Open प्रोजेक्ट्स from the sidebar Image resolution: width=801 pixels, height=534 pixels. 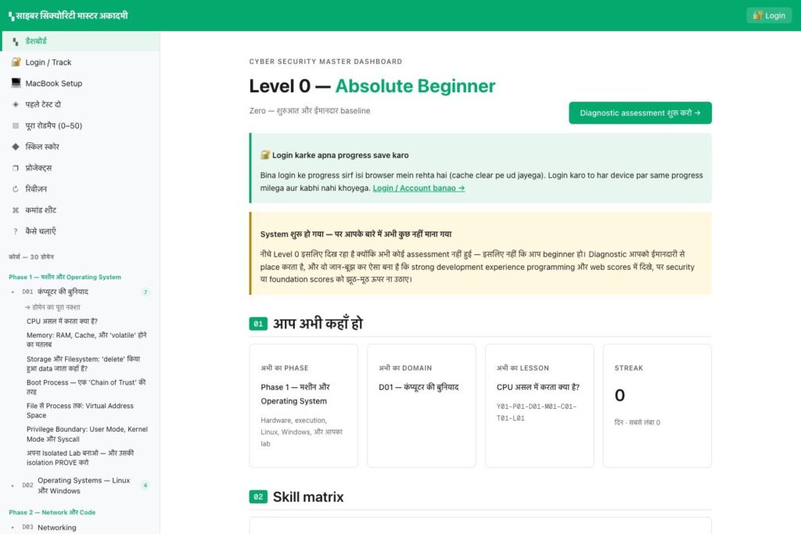[x=81, y=168]
